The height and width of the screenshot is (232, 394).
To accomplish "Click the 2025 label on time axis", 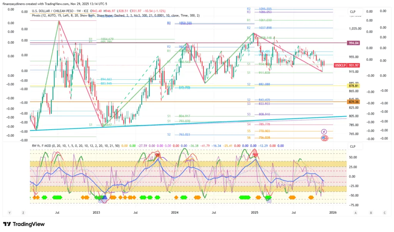I will [x=254, y=212].
